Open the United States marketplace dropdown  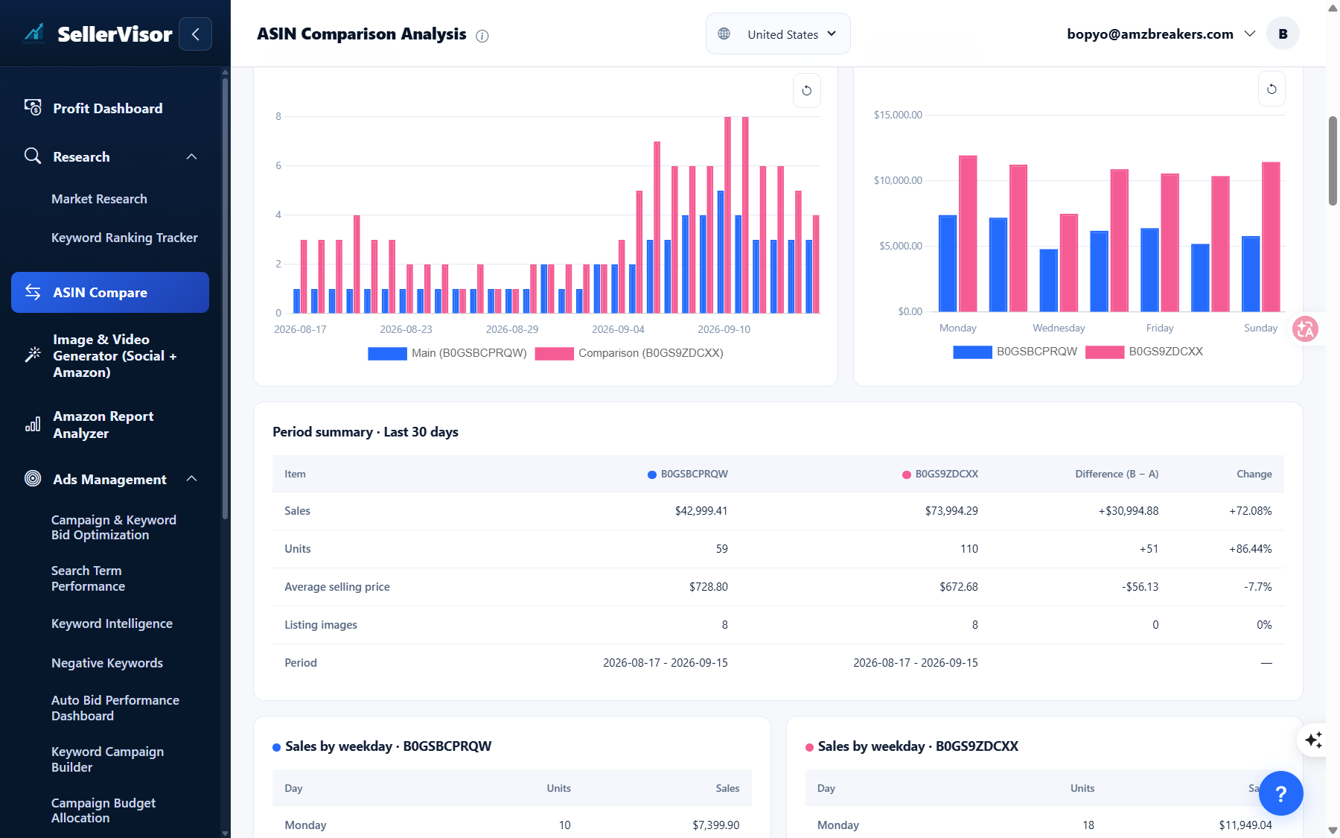(x=778, y=34)
